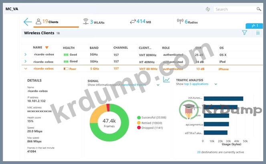Click the WLANs wireless icon

tap(86, 22)
